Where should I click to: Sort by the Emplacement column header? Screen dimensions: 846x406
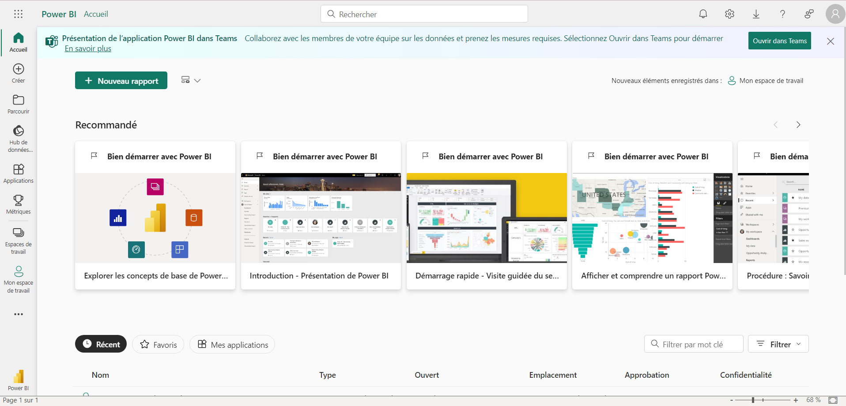553,375
